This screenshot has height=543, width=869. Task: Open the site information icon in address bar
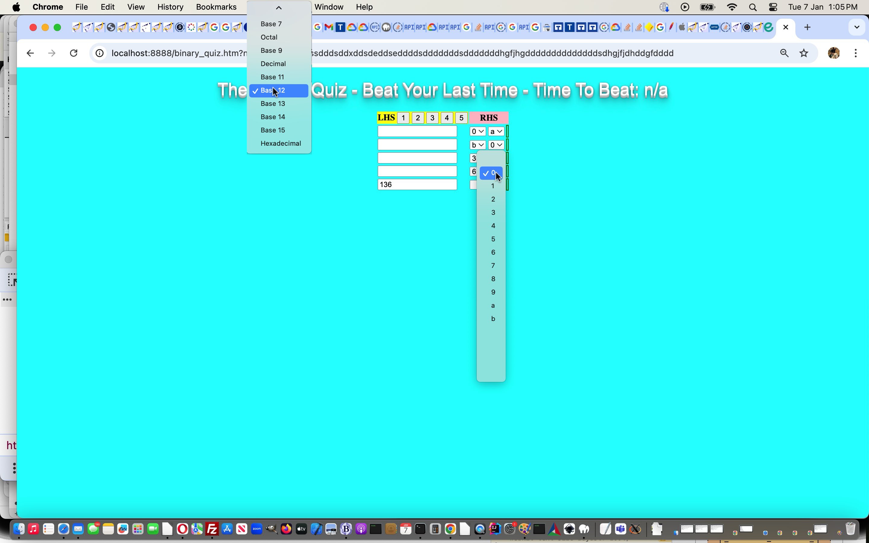[x=100, y=53]
